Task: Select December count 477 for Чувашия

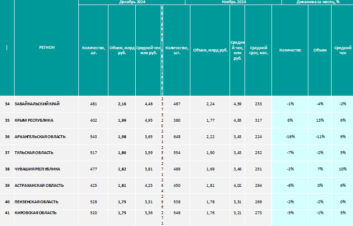Action: pyautogui.click(x=93, y=169)
